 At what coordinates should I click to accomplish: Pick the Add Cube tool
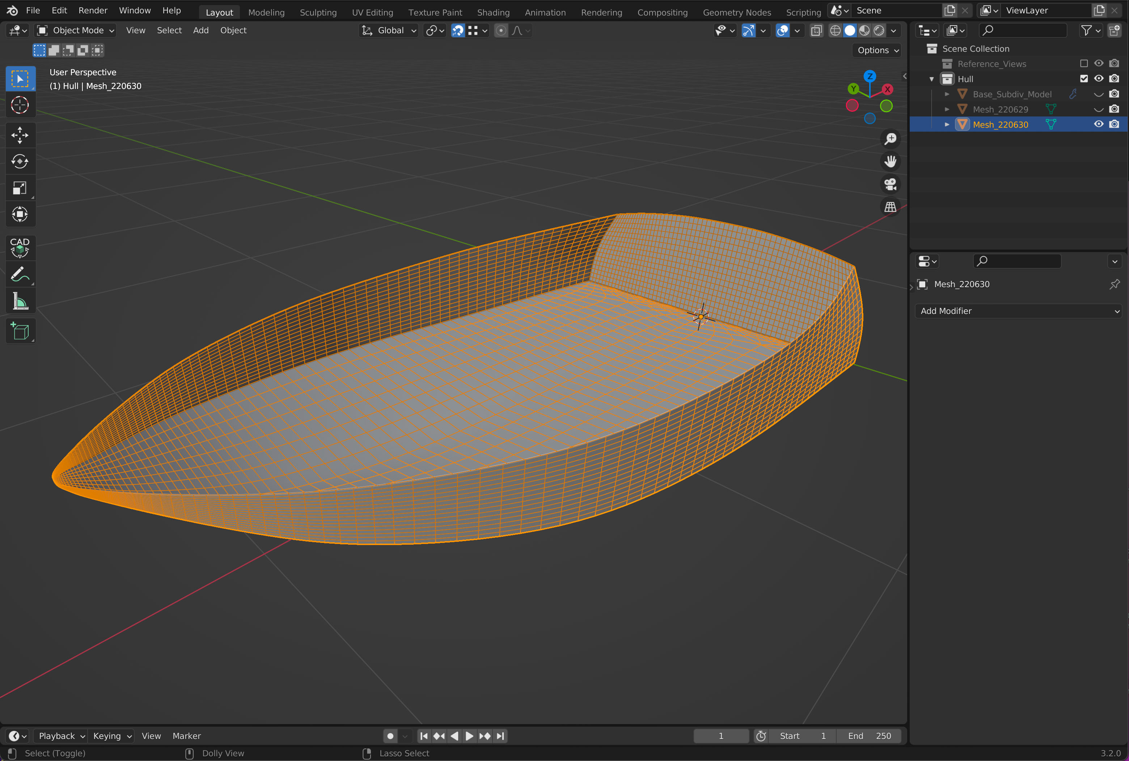(20, 331)
